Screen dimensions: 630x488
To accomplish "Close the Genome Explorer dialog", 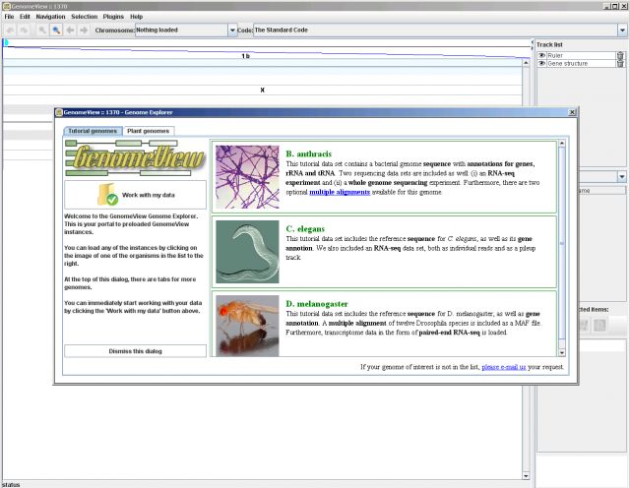I will point(572,112).
